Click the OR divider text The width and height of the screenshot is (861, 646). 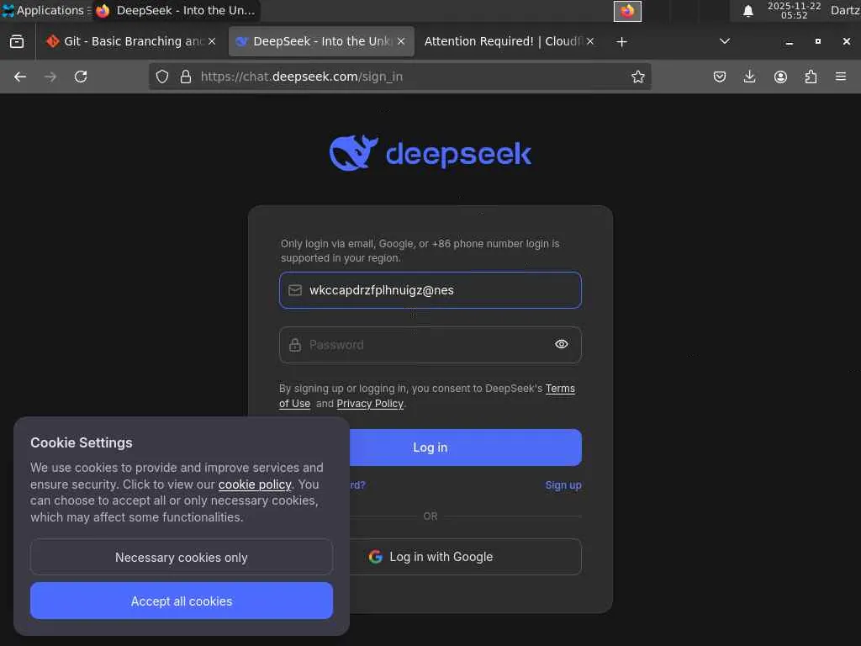430,516
